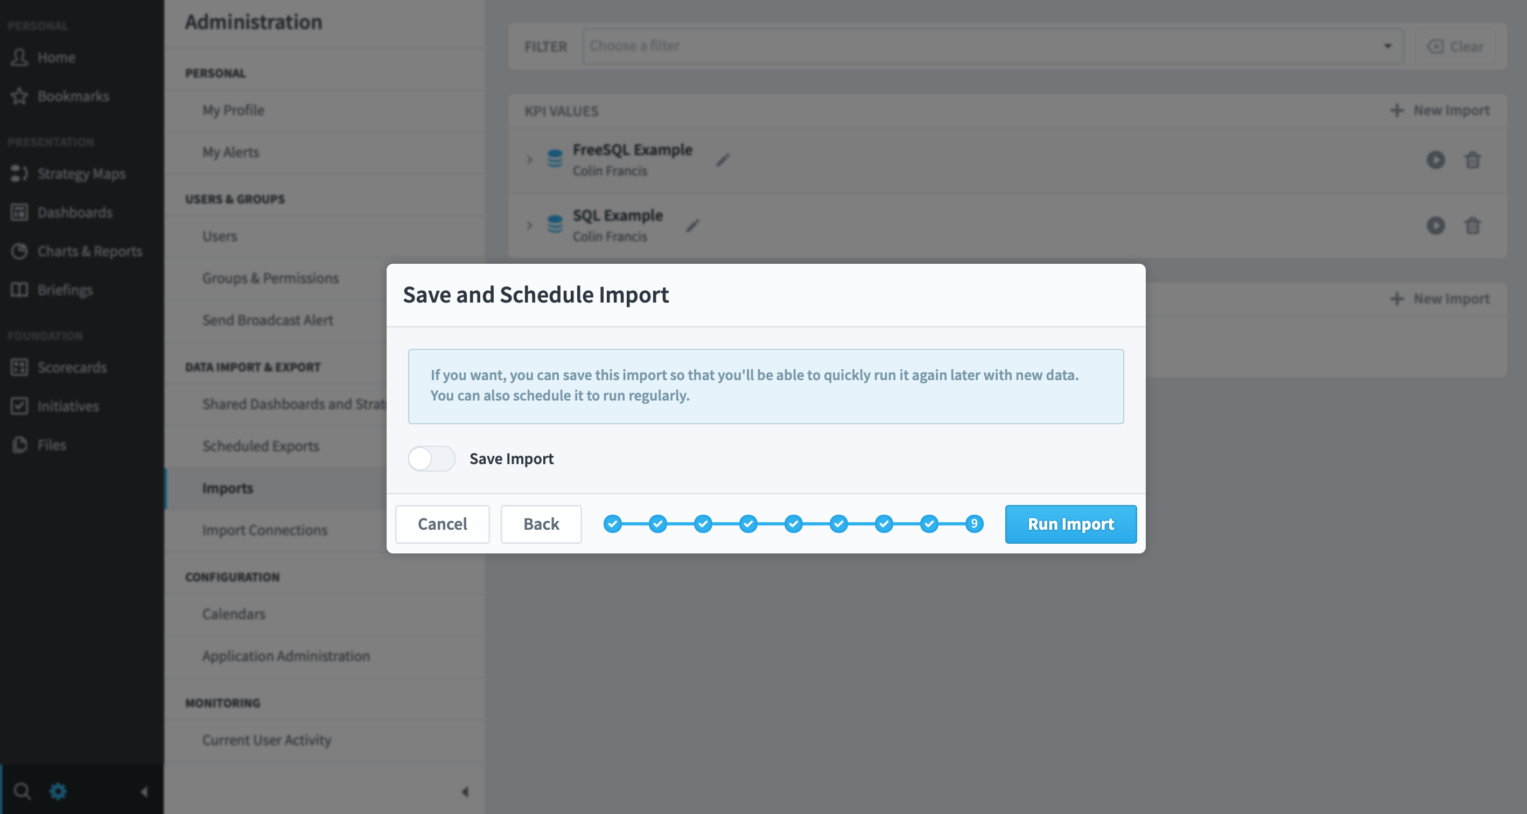The width and height of the screenshot is (1527, 814).
Task: Run the SQL Example import
Action: [1435, 226]
